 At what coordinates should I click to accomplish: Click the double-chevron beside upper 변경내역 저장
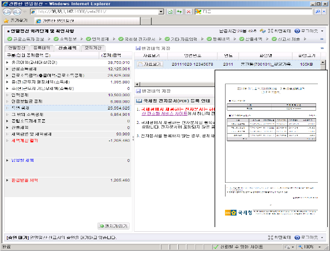[322, 48]
